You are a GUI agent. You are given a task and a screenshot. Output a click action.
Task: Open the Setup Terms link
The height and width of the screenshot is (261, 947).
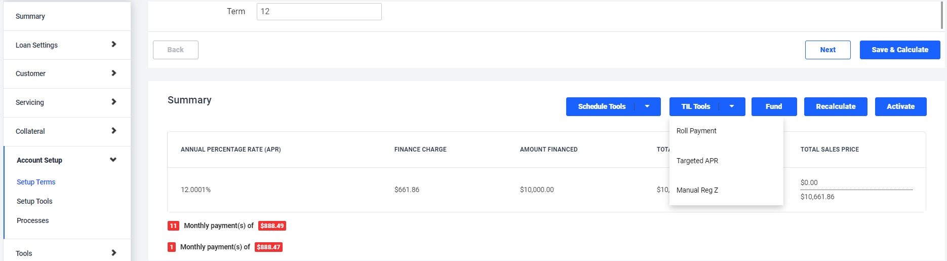pyautogui.click(x=36, y=182)
